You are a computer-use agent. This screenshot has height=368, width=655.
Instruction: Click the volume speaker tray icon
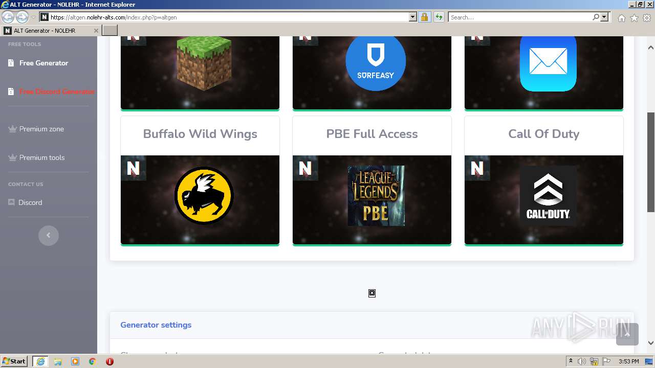pos(582,361)
